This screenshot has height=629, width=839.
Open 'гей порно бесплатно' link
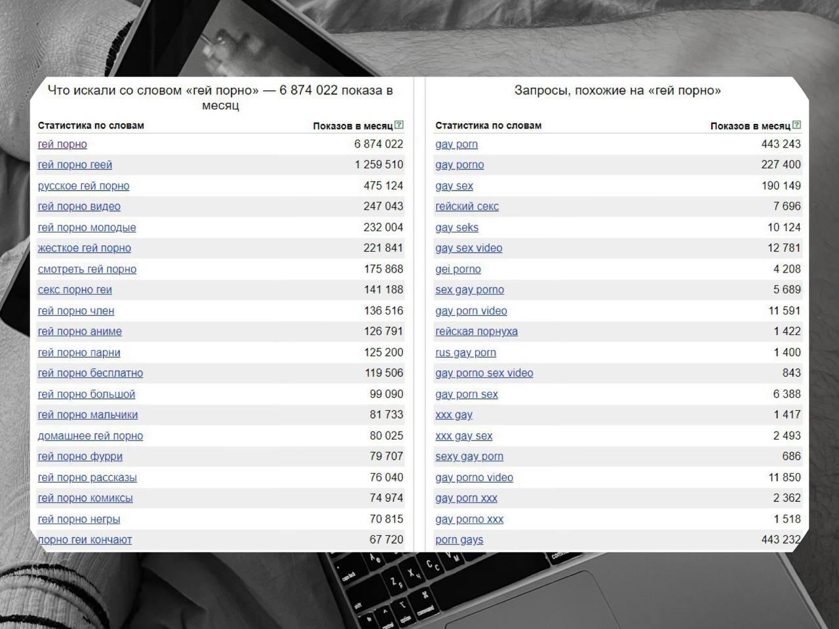pyautogui.click(x=90, y=373)
